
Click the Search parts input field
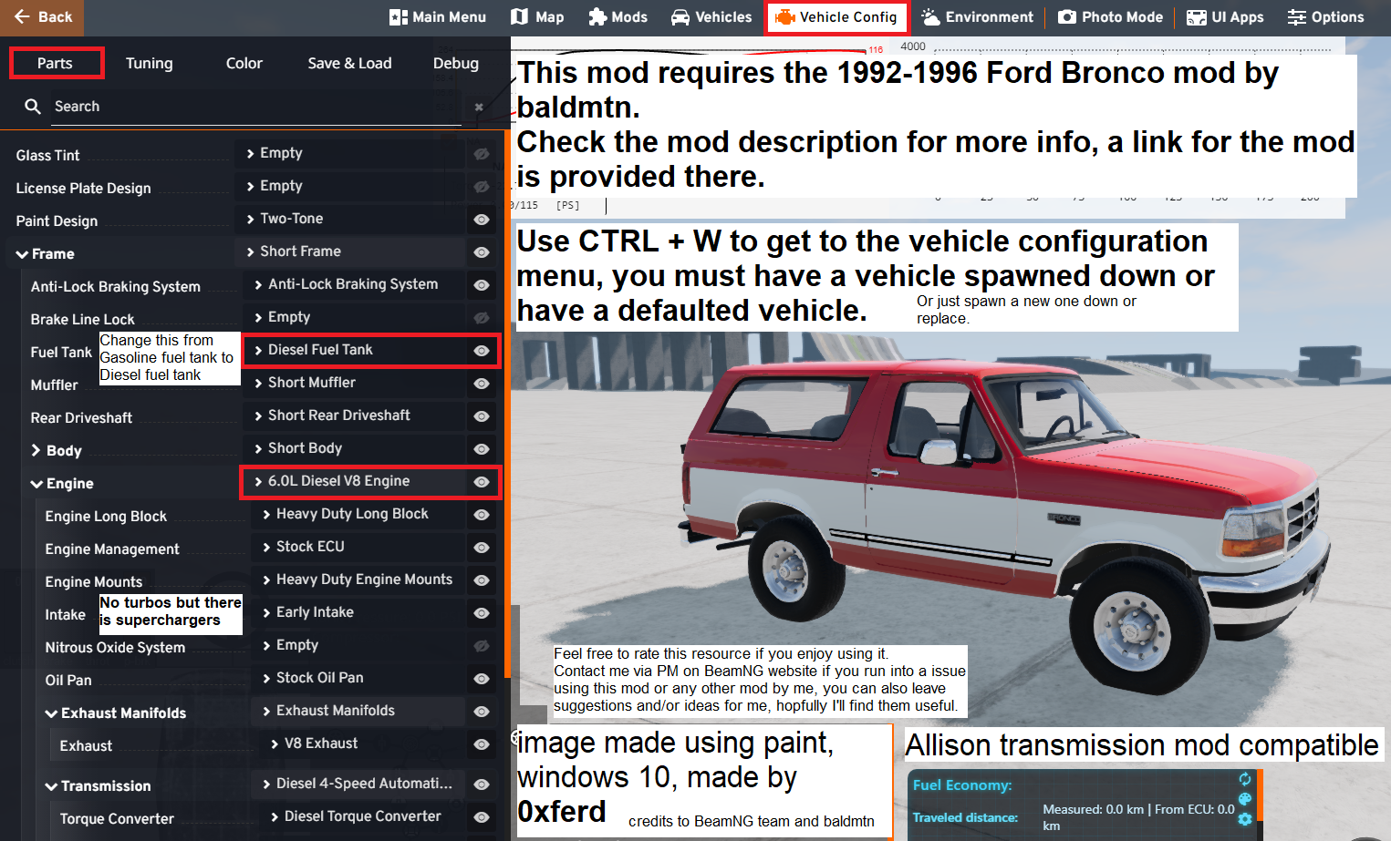click(x=255, y=107)
